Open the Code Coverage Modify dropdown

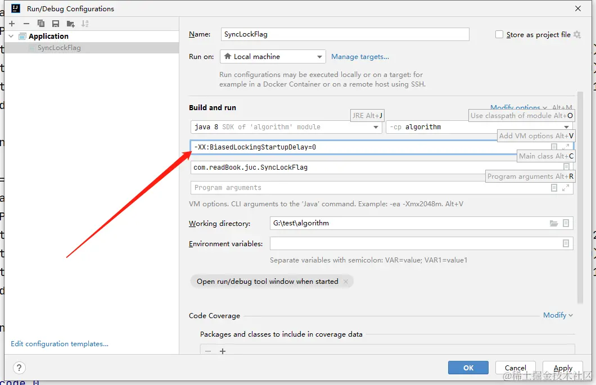[x=558, y=315]
